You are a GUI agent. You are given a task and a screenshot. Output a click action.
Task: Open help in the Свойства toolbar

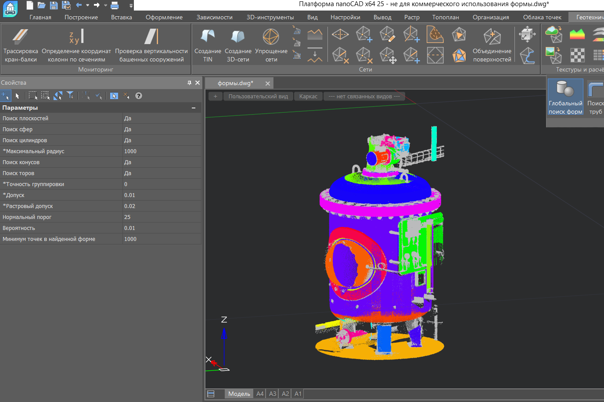139,96
